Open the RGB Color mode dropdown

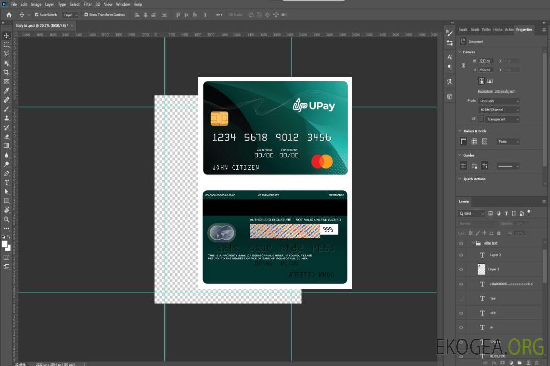[x=499, y=101]
